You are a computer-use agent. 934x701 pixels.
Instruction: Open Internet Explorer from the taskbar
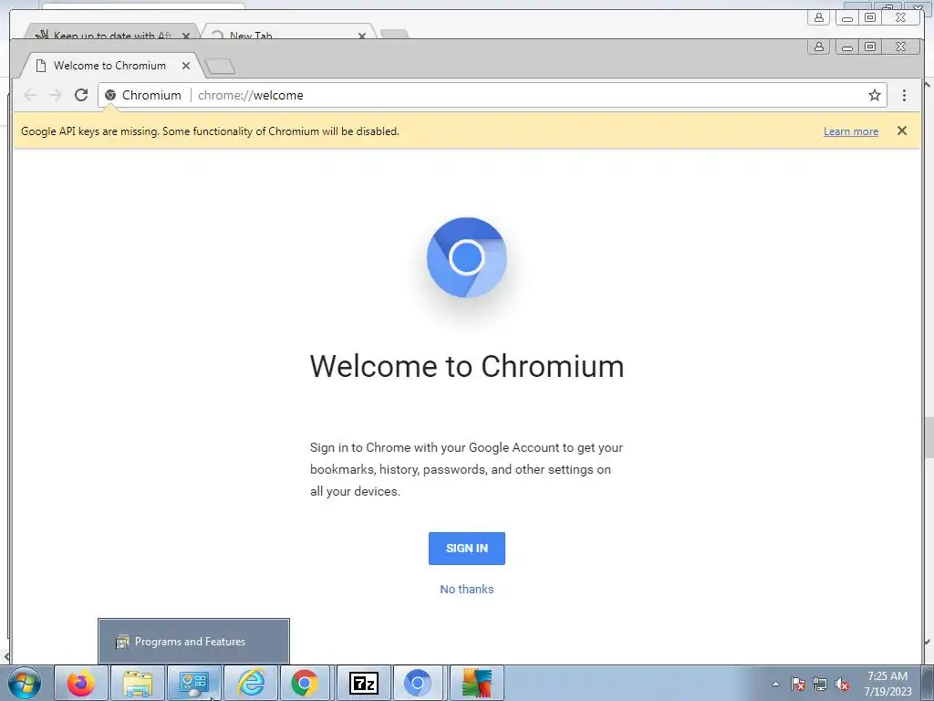(x=251, y=683)
